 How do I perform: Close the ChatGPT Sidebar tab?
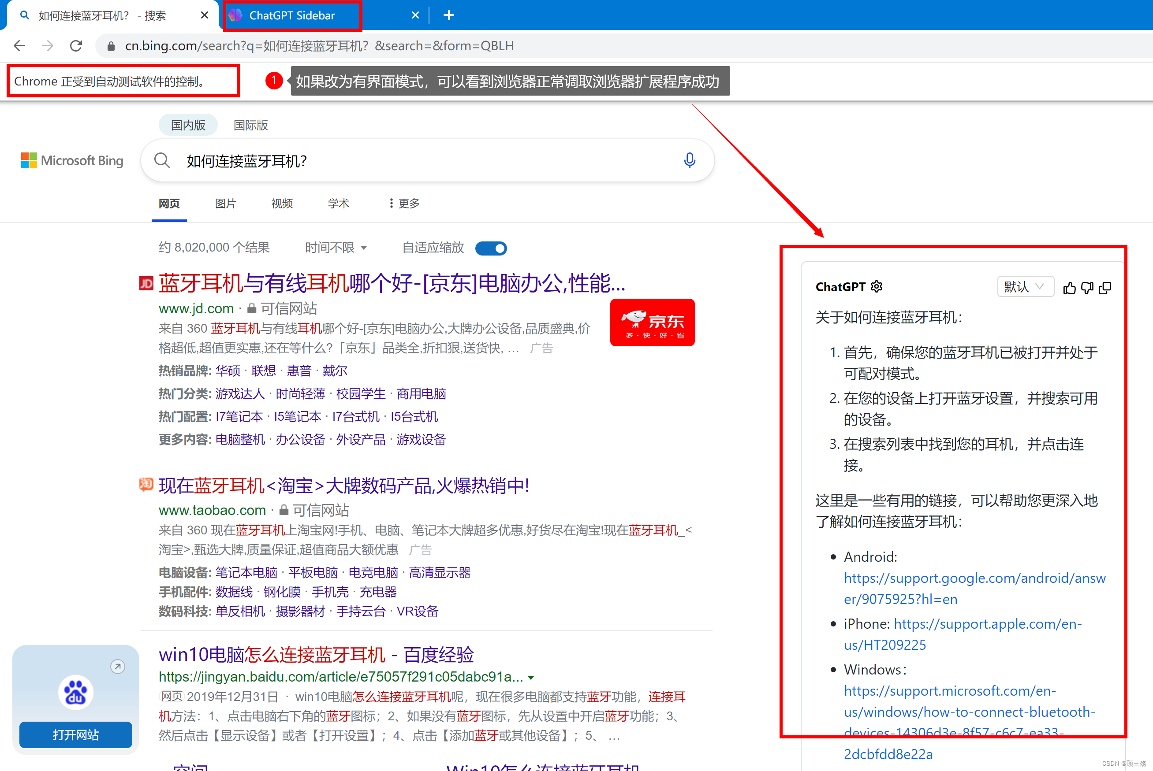[415, 15]
